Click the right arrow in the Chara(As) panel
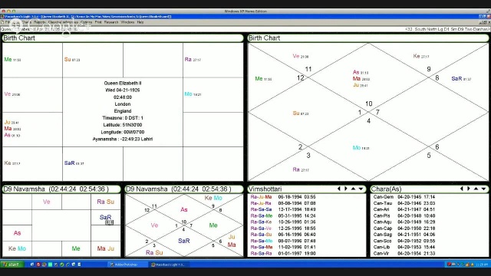The width and height of the screenshot is (491, 276). (x=469, y=189)
